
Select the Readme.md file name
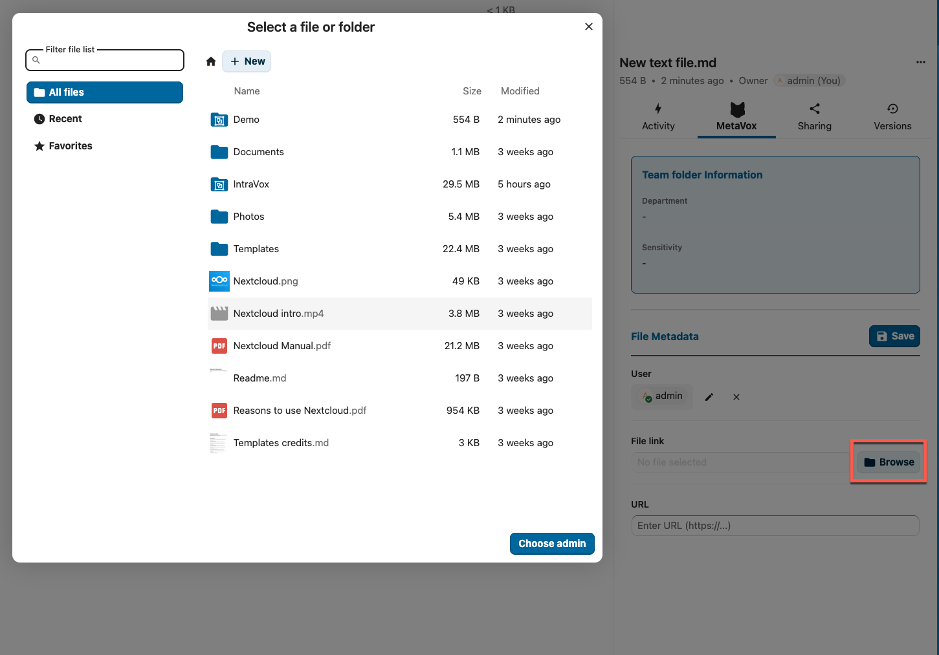[x=260, y=378]
